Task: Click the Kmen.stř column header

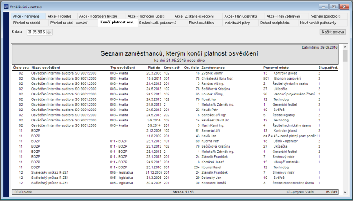Action: (x=171, y=68)
